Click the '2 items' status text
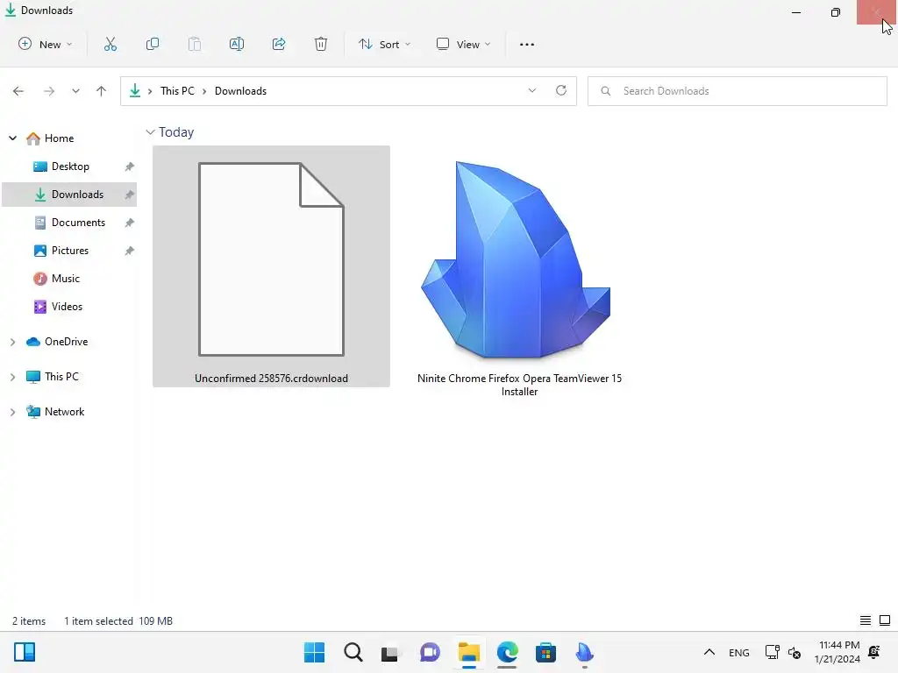The image size is (898, 673). 29,621
